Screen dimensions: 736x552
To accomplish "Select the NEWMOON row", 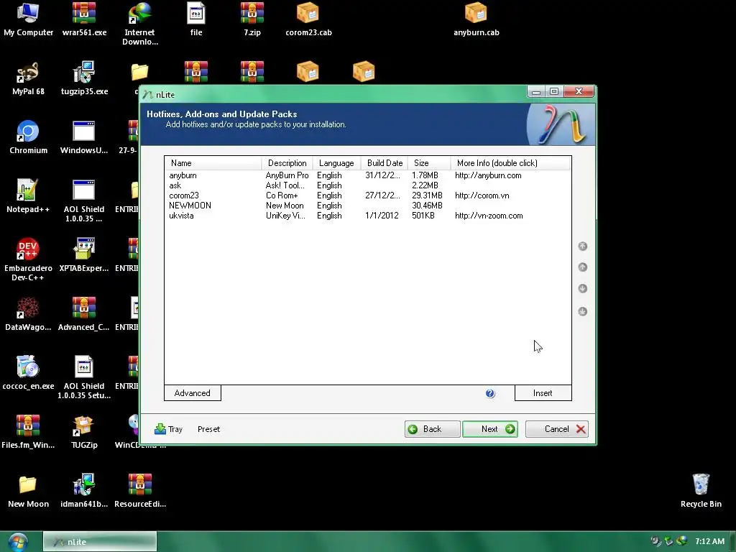I will [x=368, y=206].
